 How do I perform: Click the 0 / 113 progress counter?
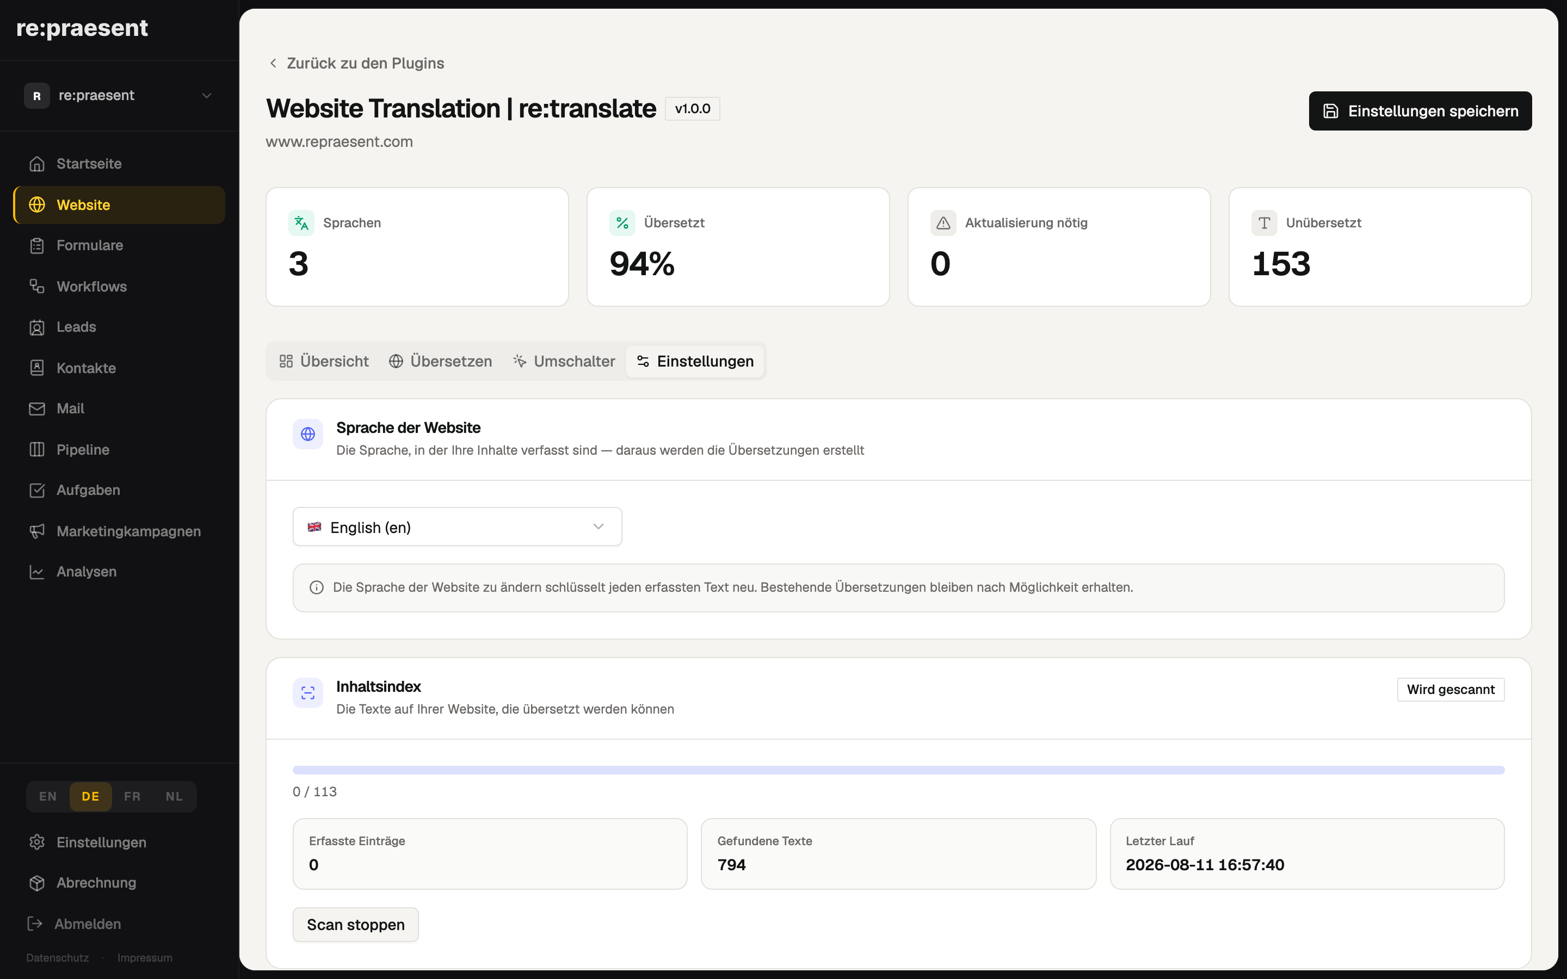click(x=314, y=791)
